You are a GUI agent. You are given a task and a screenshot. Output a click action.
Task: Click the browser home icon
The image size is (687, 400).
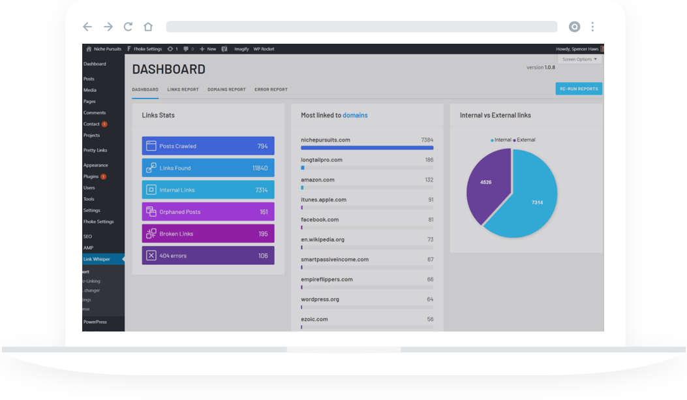[148, 27]
